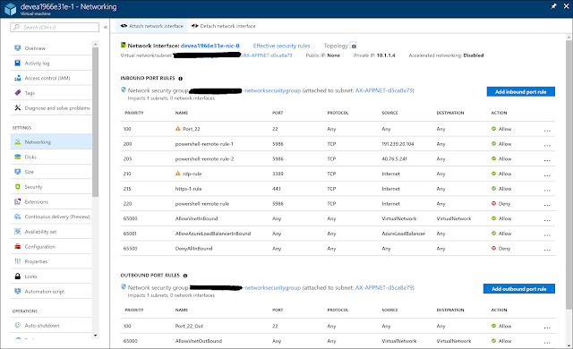573x349 pixels.
Task: Click the Diagnose and solve problems icon
Action: click(18, 107)
